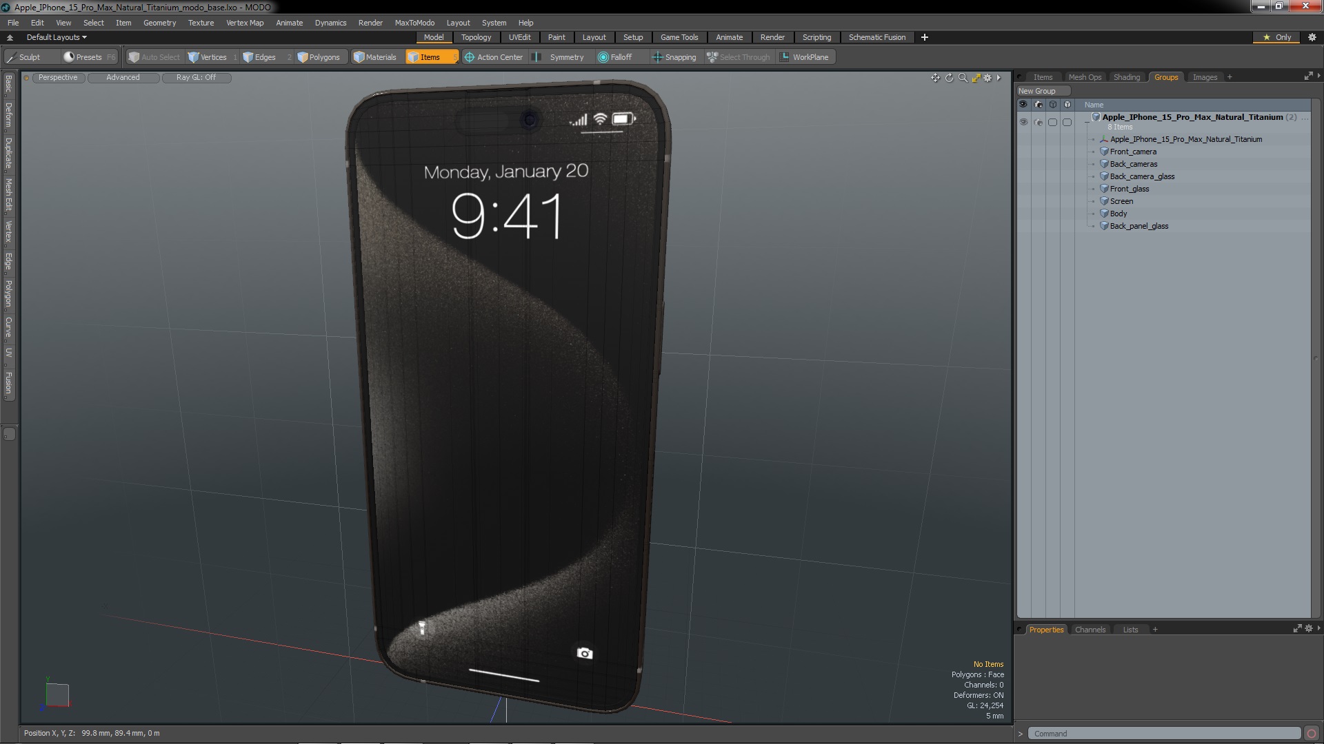
Task: Switch to Vertices selection mode
Action: click(212, 57)
